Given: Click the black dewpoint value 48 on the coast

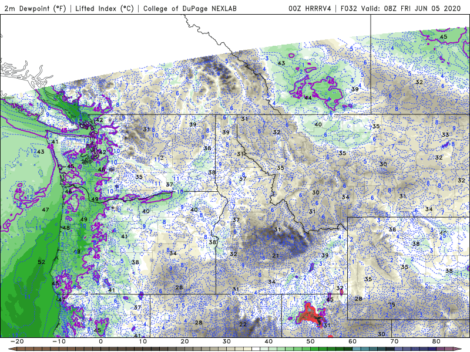Looking at the screenshot, I should pos(66,228).
